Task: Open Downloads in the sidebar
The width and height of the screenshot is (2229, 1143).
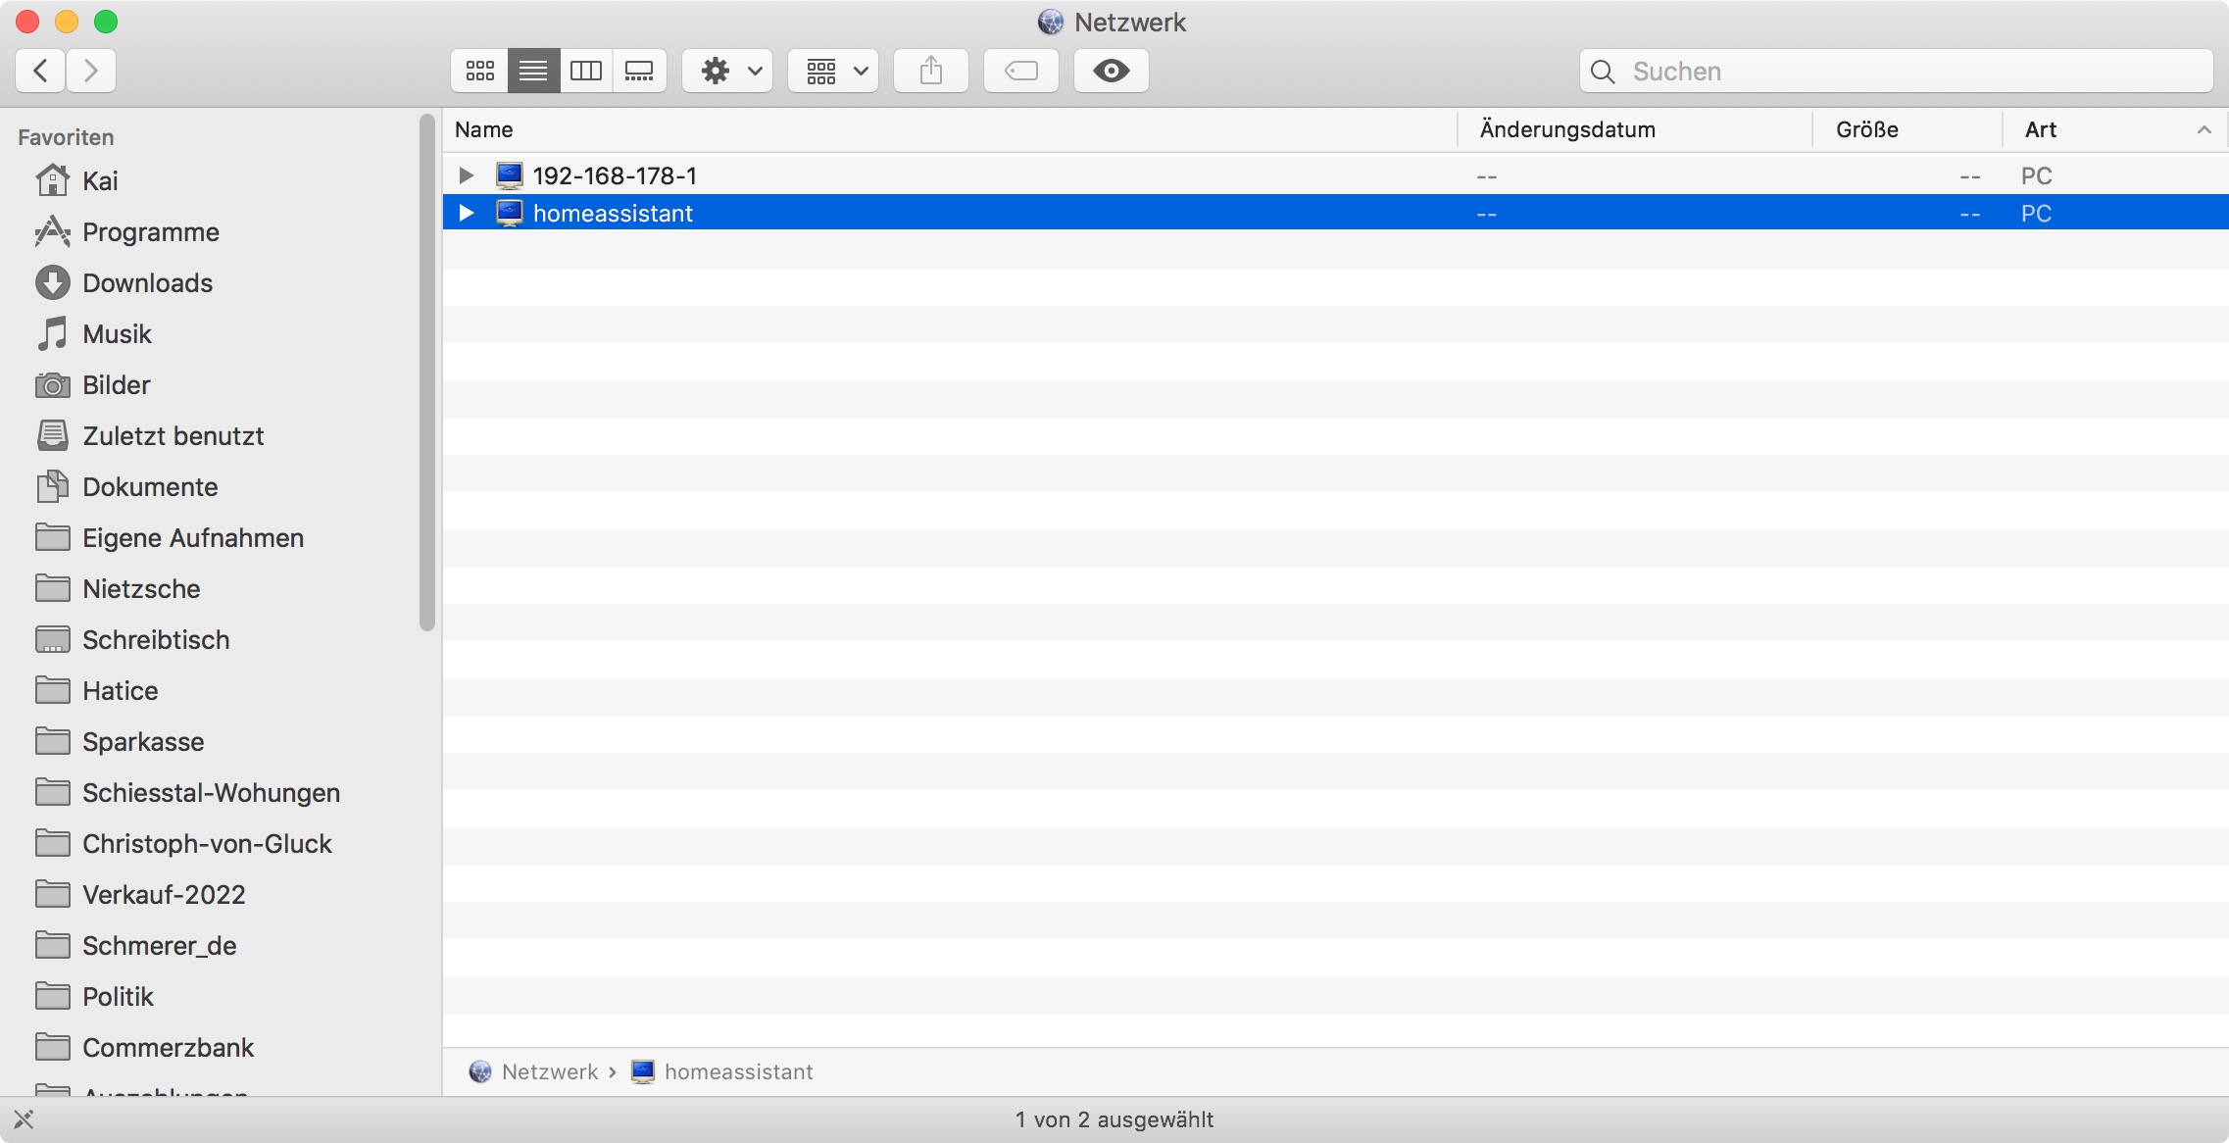Action: click(147, 283)
